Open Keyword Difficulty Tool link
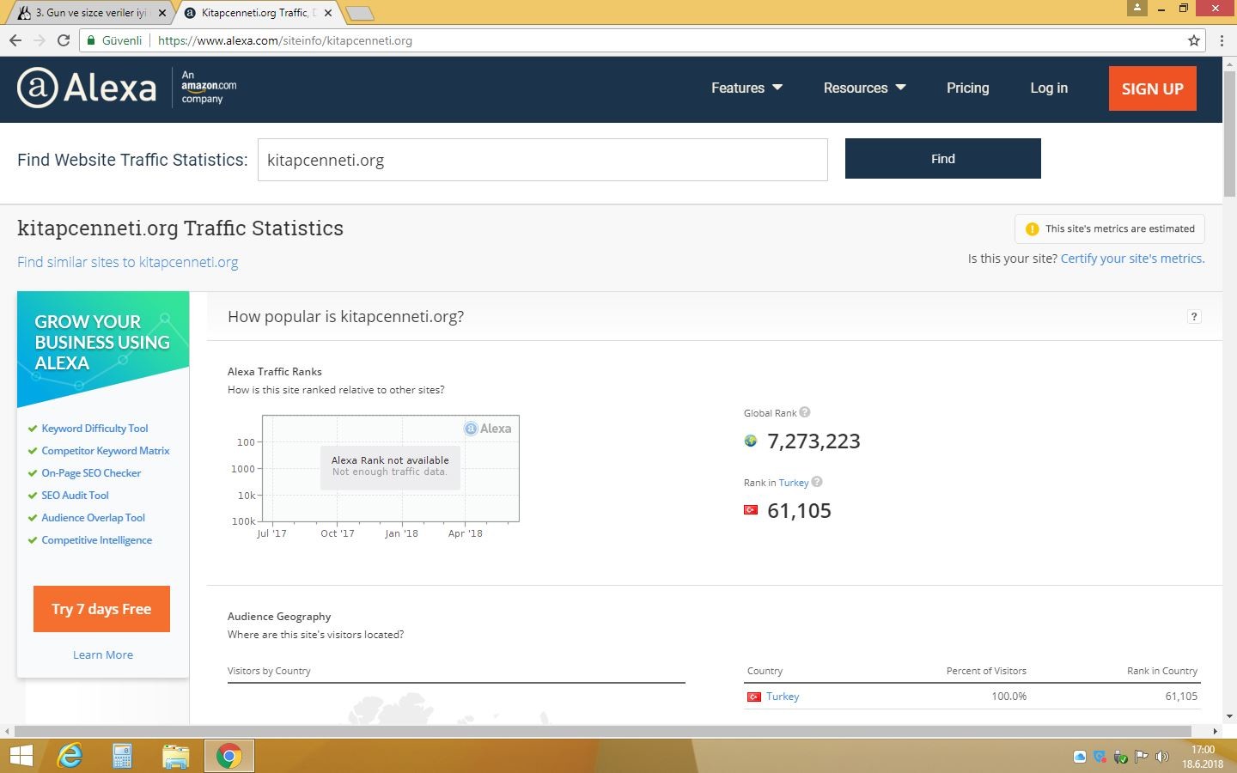This screenshot has width=1237, height=773. click(94, 429)
